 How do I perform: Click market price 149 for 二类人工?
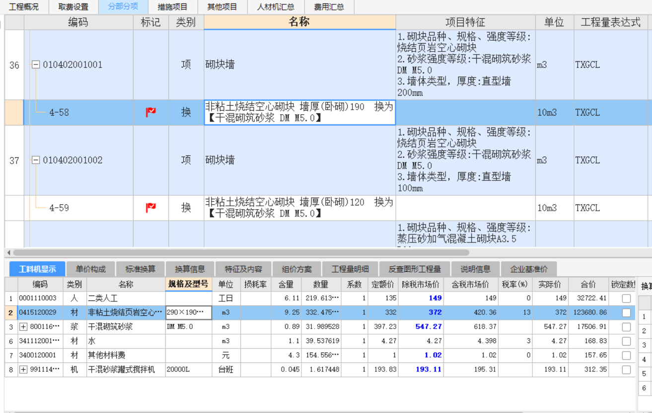click(x=421, y=298)
